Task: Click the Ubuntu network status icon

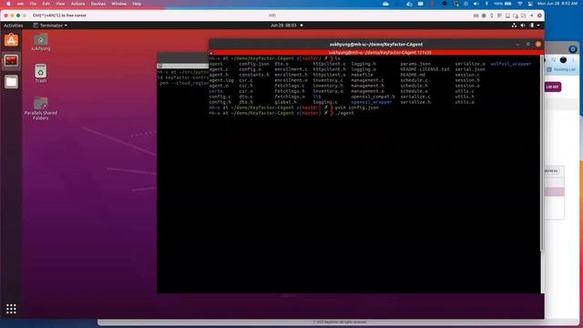Action: point(514,26)
